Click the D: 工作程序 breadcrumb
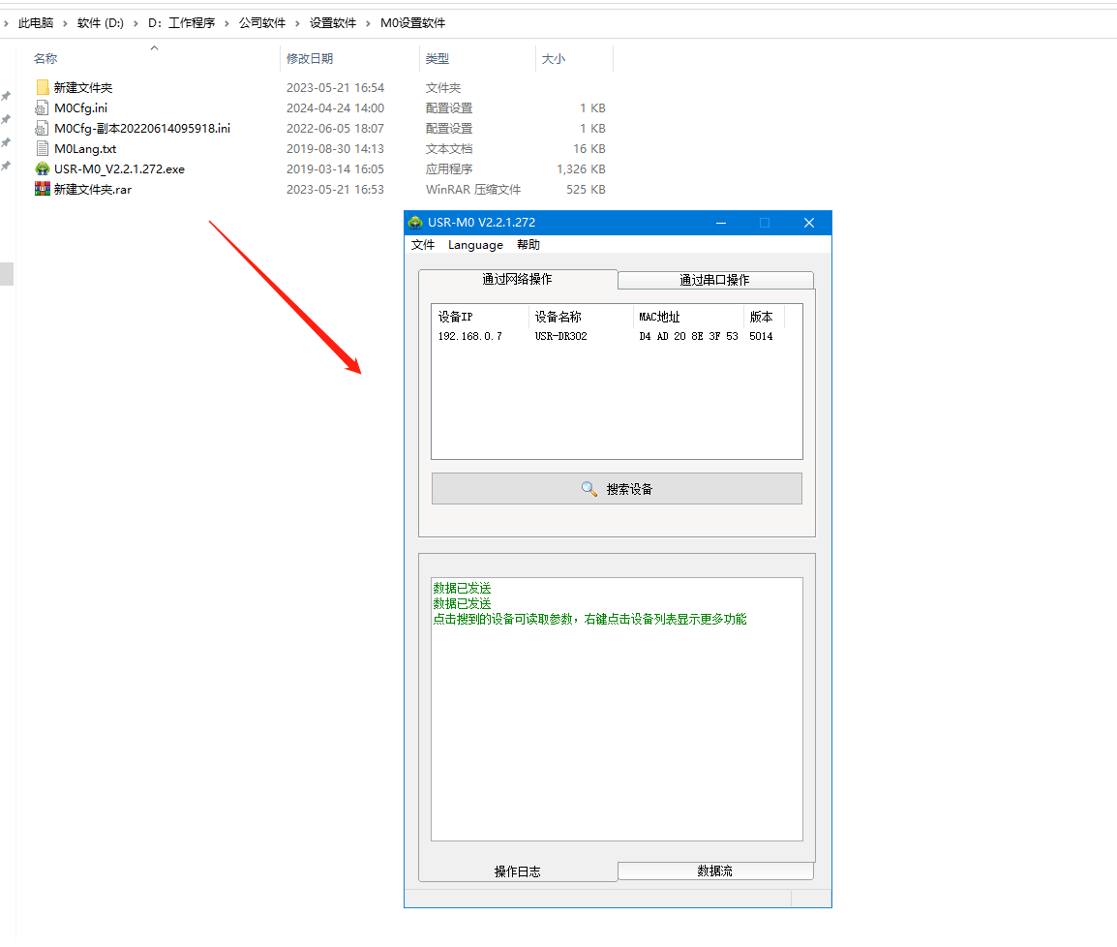Screen dimensions: 1117x947 tap(182, 23)
